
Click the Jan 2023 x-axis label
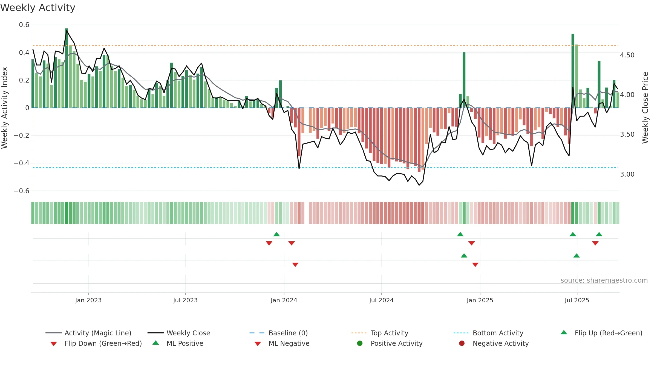(88, 300)
